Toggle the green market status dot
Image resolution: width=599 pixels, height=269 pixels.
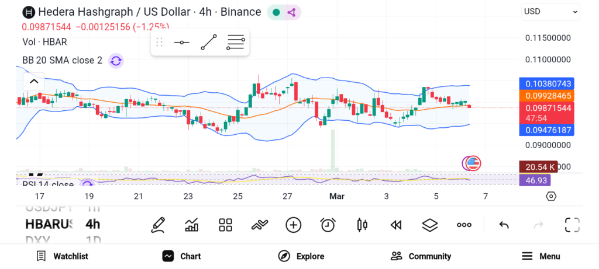coord(276,12)
